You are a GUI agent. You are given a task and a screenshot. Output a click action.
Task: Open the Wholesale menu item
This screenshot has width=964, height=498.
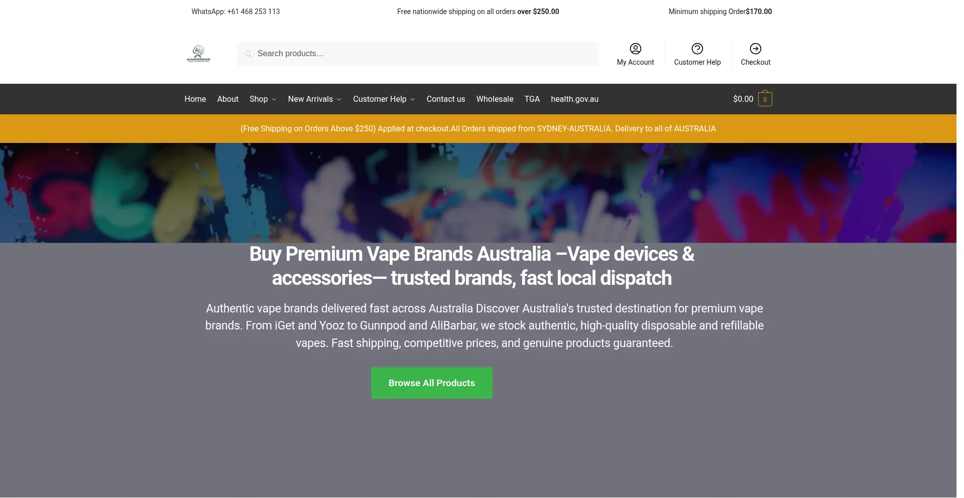(x=495, y=99)
